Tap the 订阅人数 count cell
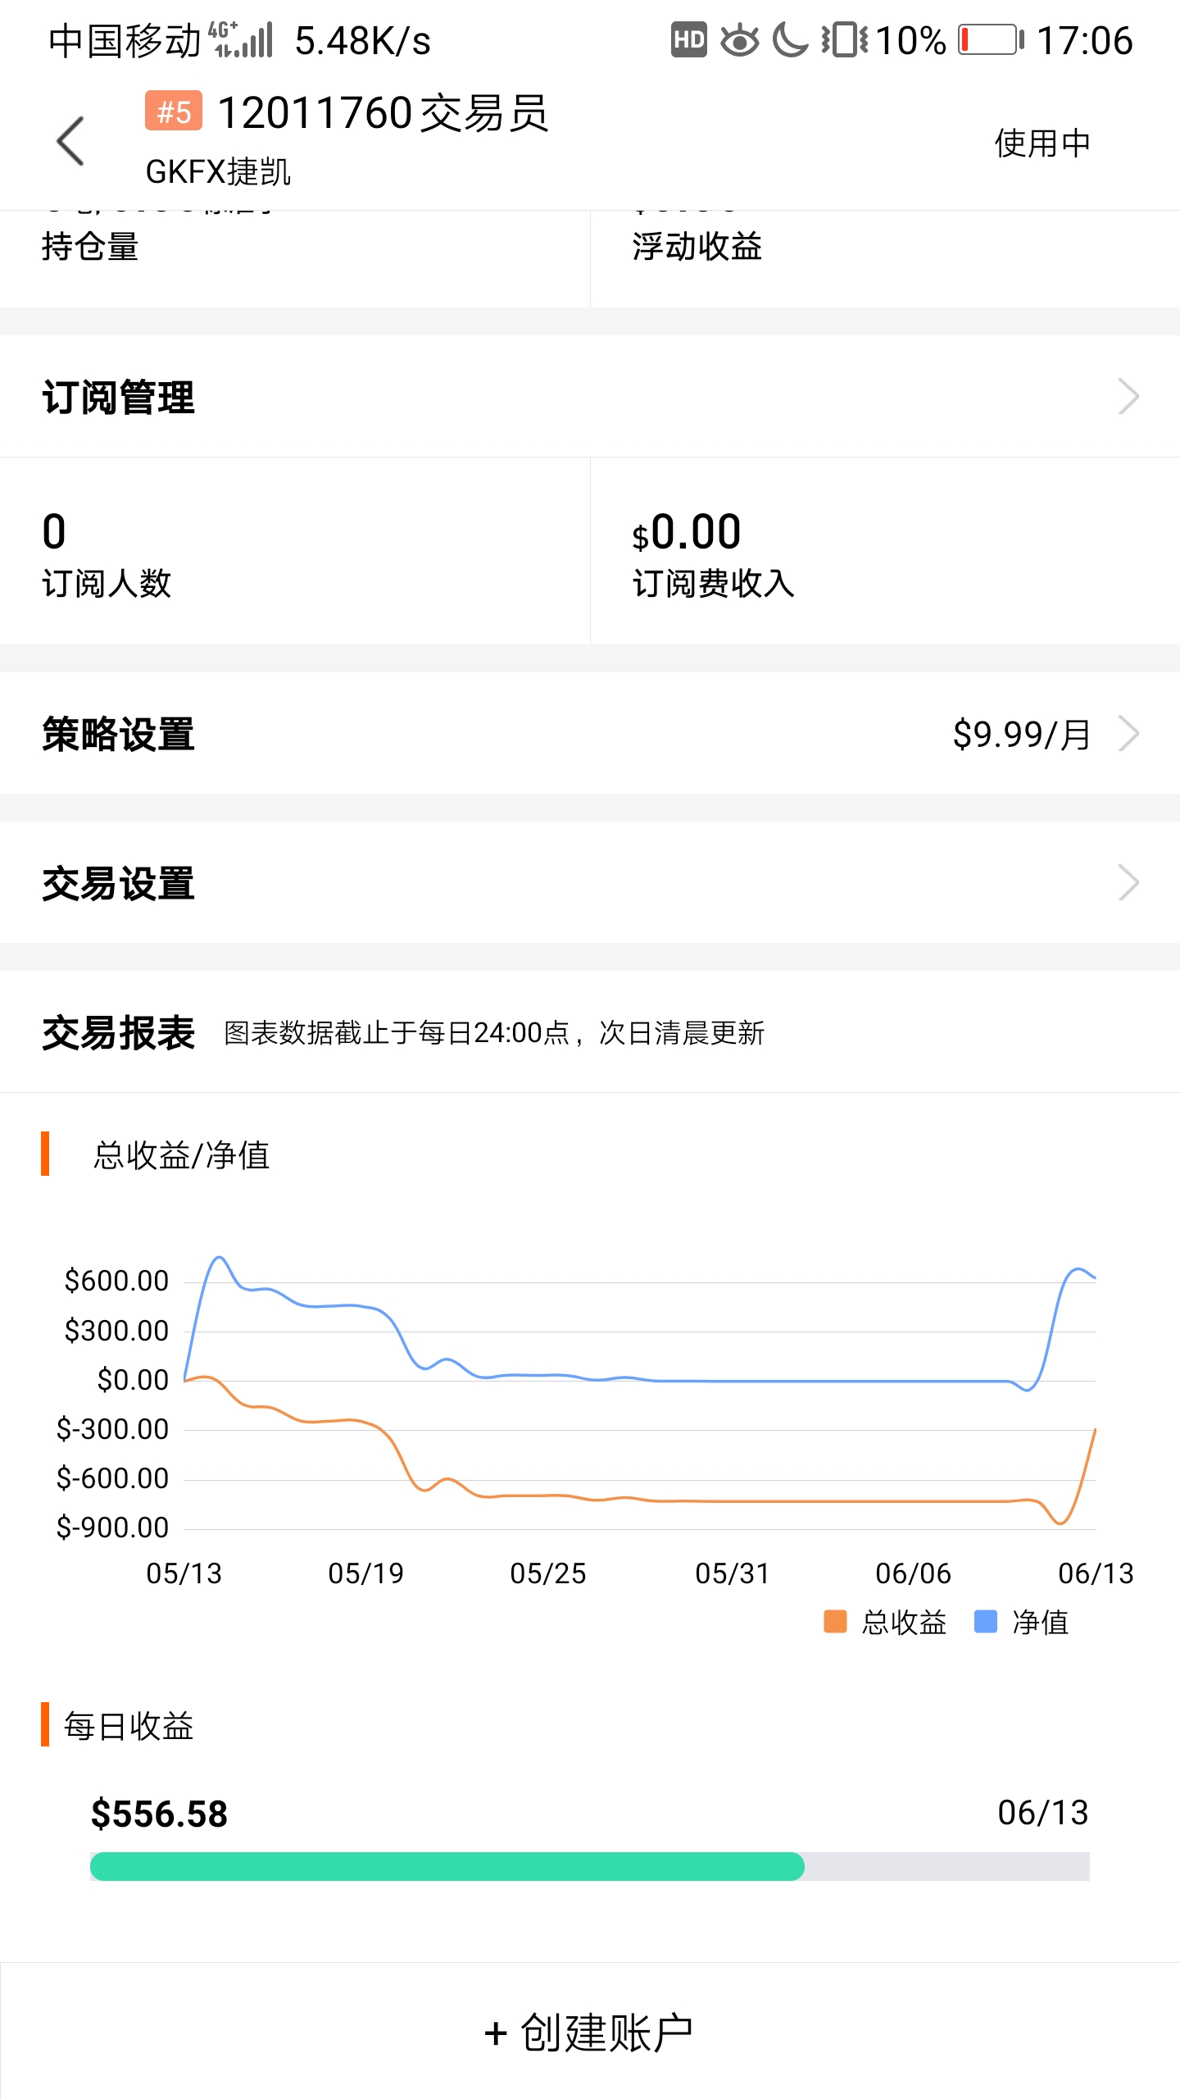 tap(295, 552)
